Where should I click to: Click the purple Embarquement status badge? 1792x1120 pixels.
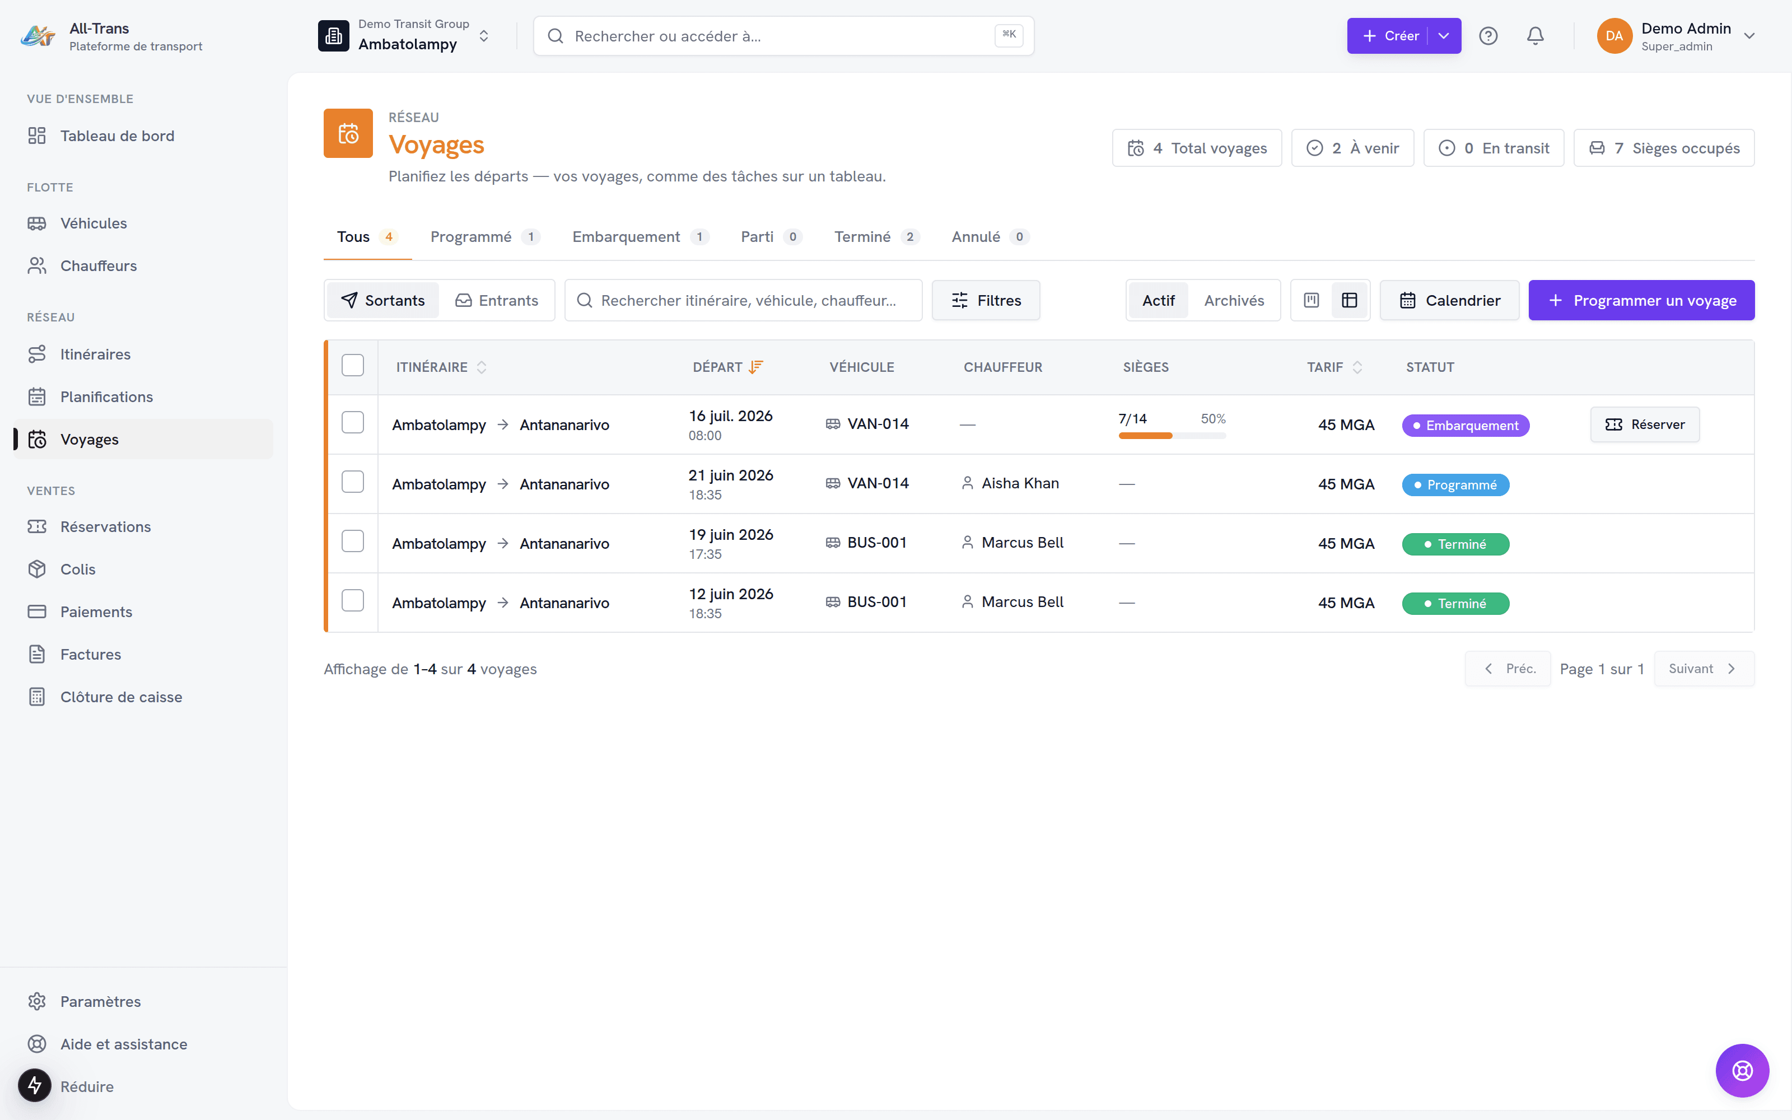click(x=1466, y=425)
